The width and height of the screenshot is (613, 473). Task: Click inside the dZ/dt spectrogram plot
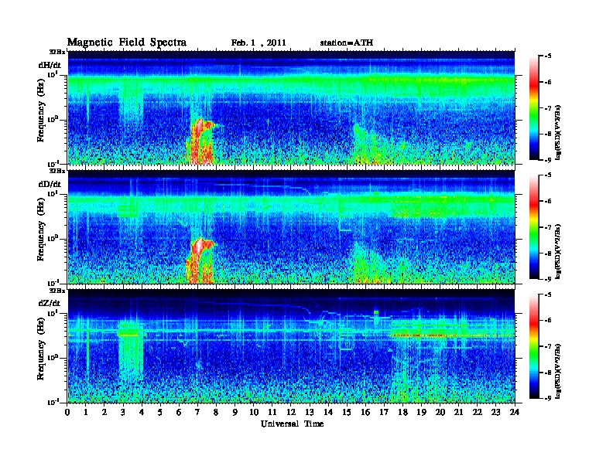[x=291, y=346]
